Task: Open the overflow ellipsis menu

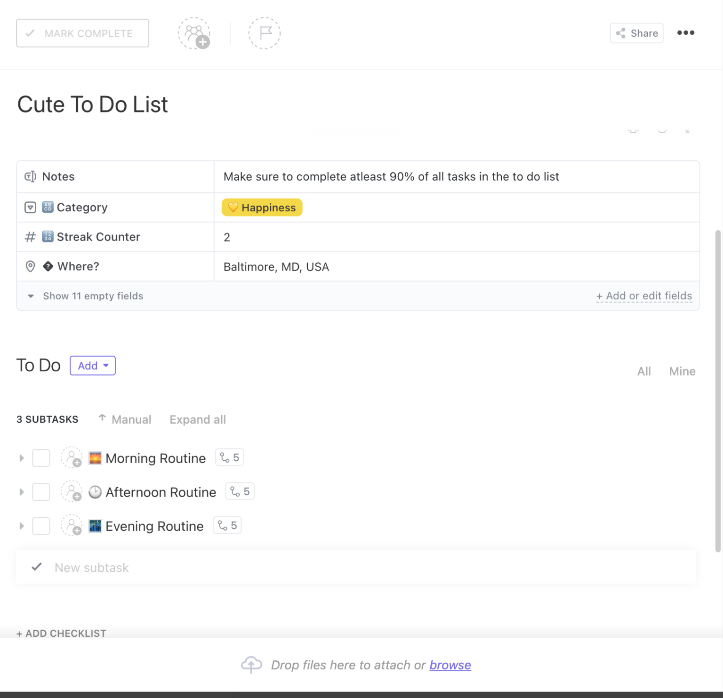Action: 686,33
